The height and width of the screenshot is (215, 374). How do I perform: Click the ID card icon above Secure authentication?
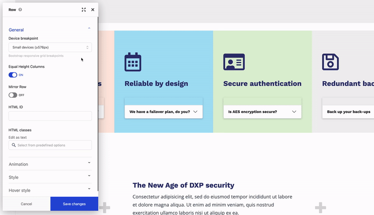[234, 62]
